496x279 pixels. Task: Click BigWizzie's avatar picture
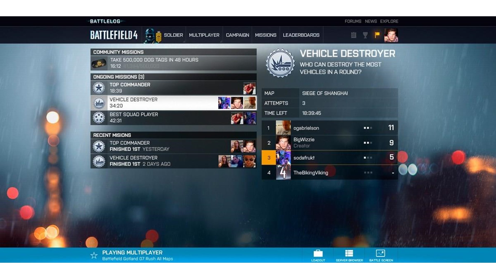point(283,143)
